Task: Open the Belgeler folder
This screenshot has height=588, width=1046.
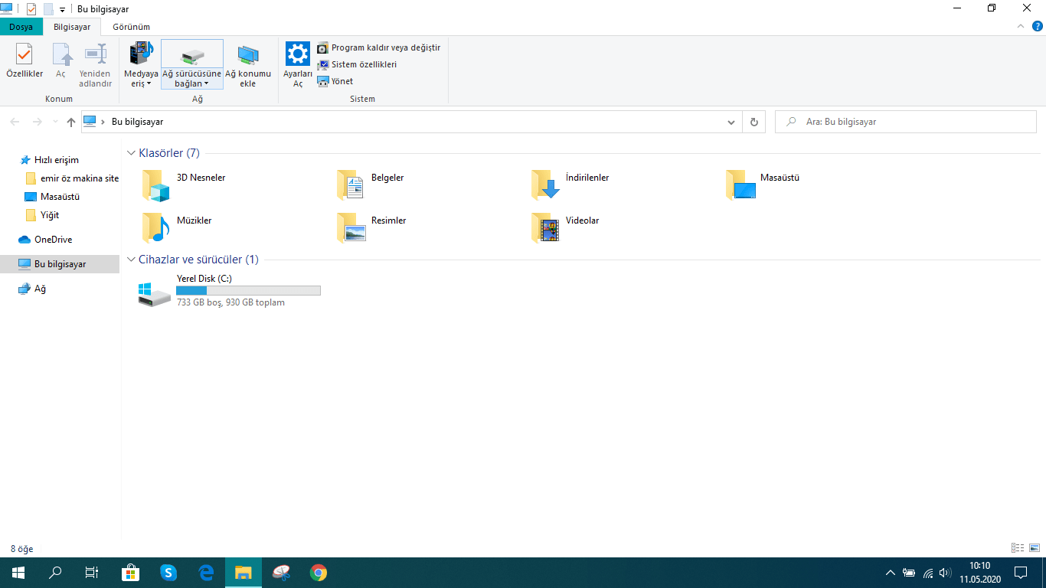Action: point(371,185)
